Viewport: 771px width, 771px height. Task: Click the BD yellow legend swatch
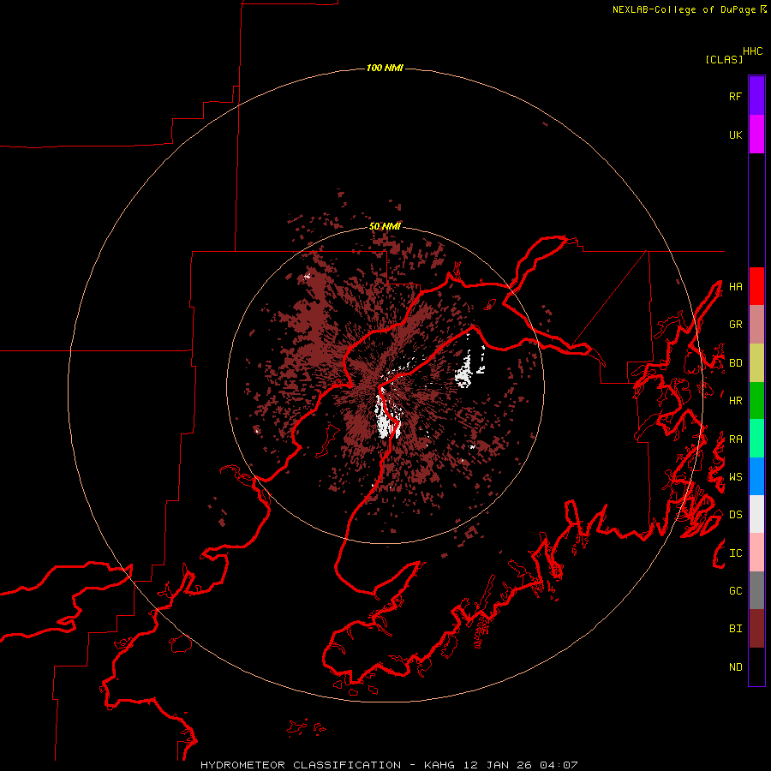click(756, 363)
